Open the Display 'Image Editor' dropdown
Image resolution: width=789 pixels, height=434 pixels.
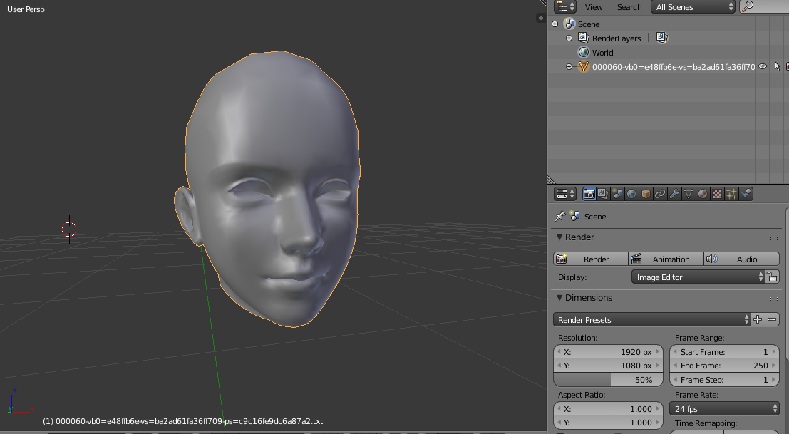coord(697,277)
